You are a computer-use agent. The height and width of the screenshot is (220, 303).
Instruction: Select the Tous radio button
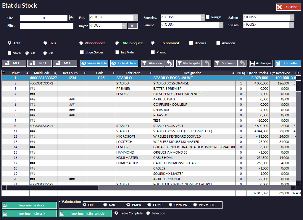click(x=45, y=43)
